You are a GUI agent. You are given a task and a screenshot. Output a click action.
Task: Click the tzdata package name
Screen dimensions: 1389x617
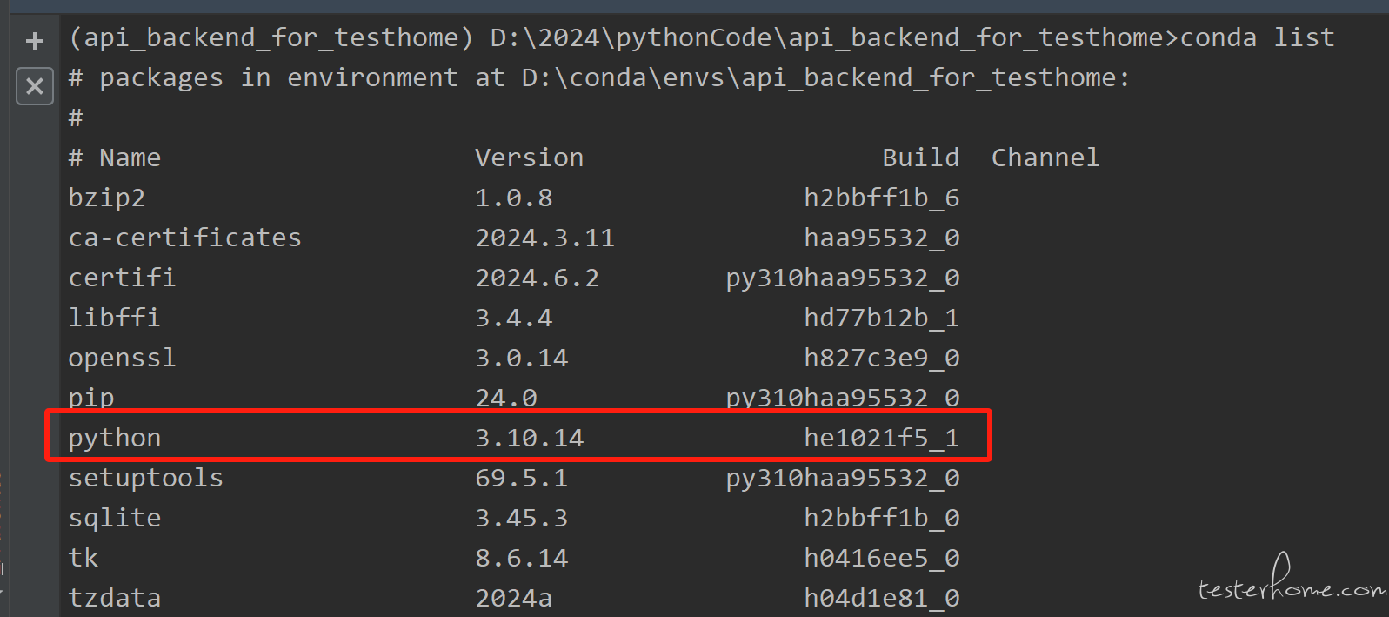click(x=115, y=598)
